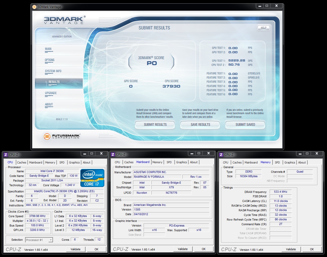Click Validate in the Motherboard CPU-Z window

(183, 249)
